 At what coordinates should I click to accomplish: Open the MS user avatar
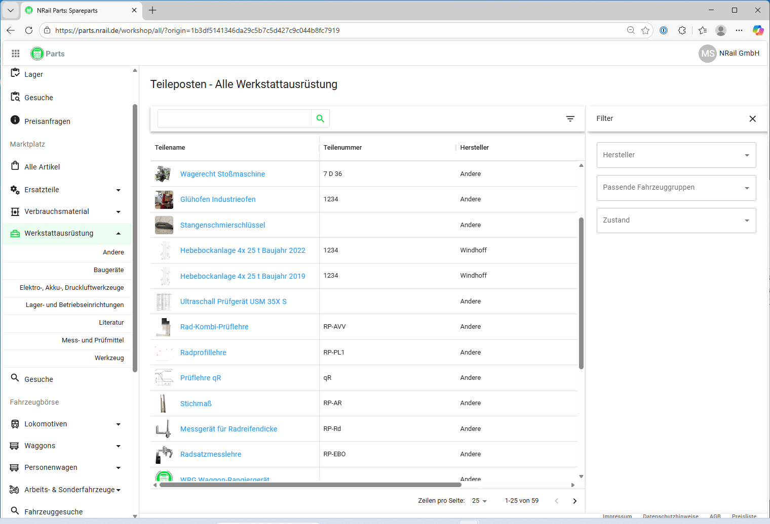[x=707, y=54]
